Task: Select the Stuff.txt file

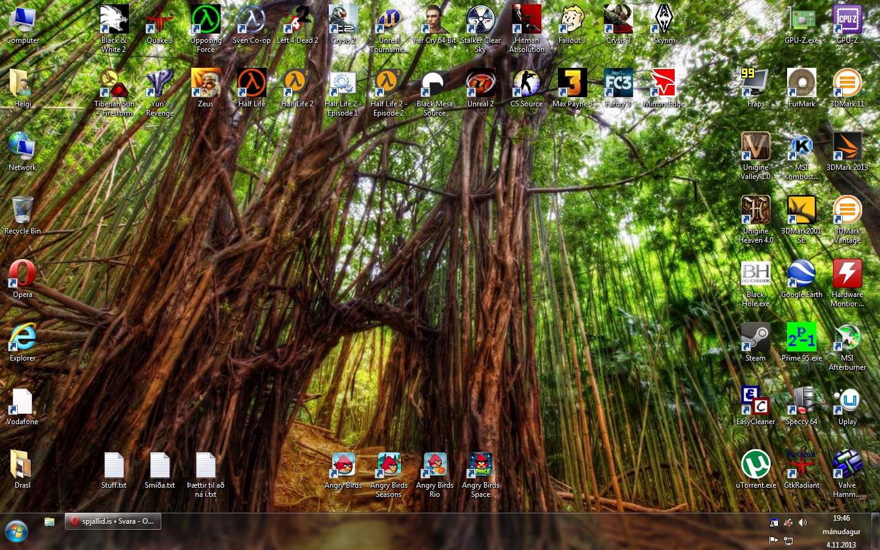Action: click(114, 466)
